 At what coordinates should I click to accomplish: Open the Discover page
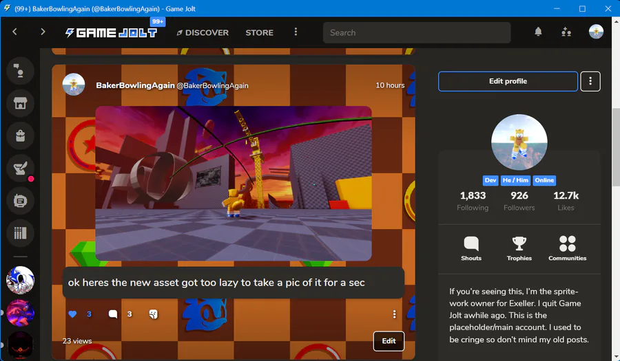click(x=203, y=33)
